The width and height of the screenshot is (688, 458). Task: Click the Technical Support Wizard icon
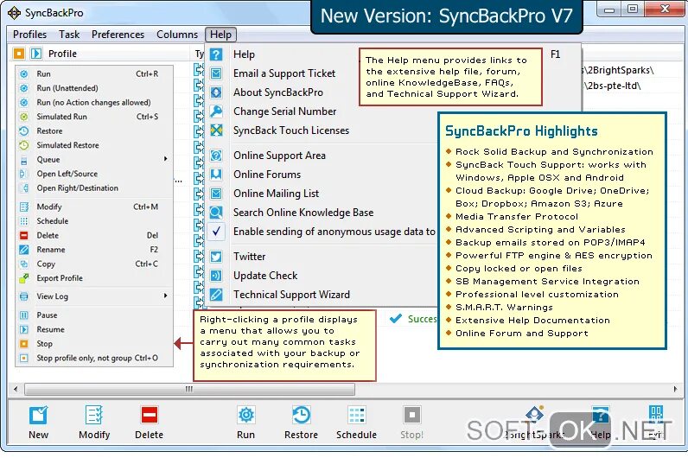click(x=216, y=295)
